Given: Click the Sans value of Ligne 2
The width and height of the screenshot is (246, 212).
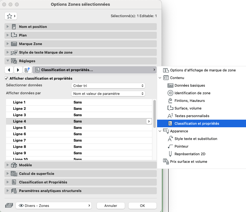Looking at the screenshot, I should pos(78,109).
